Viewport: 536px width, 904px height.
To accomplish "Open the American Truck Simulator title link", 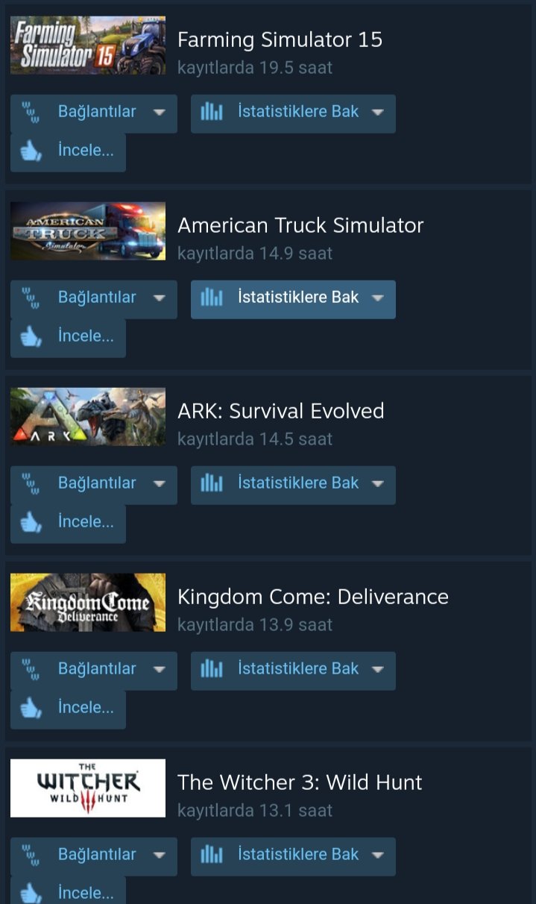I will pyautogui.click(x=300, y=225).
